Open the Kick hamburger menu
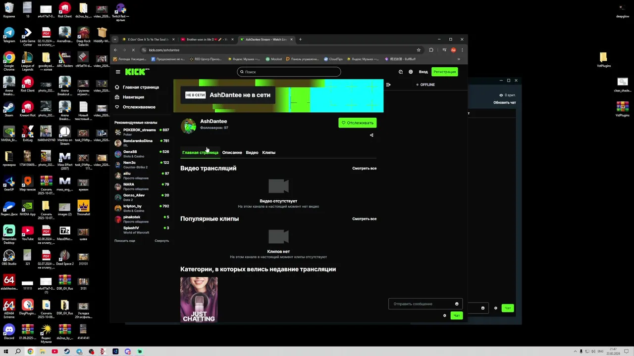The image size is (634, 356). 118,72
